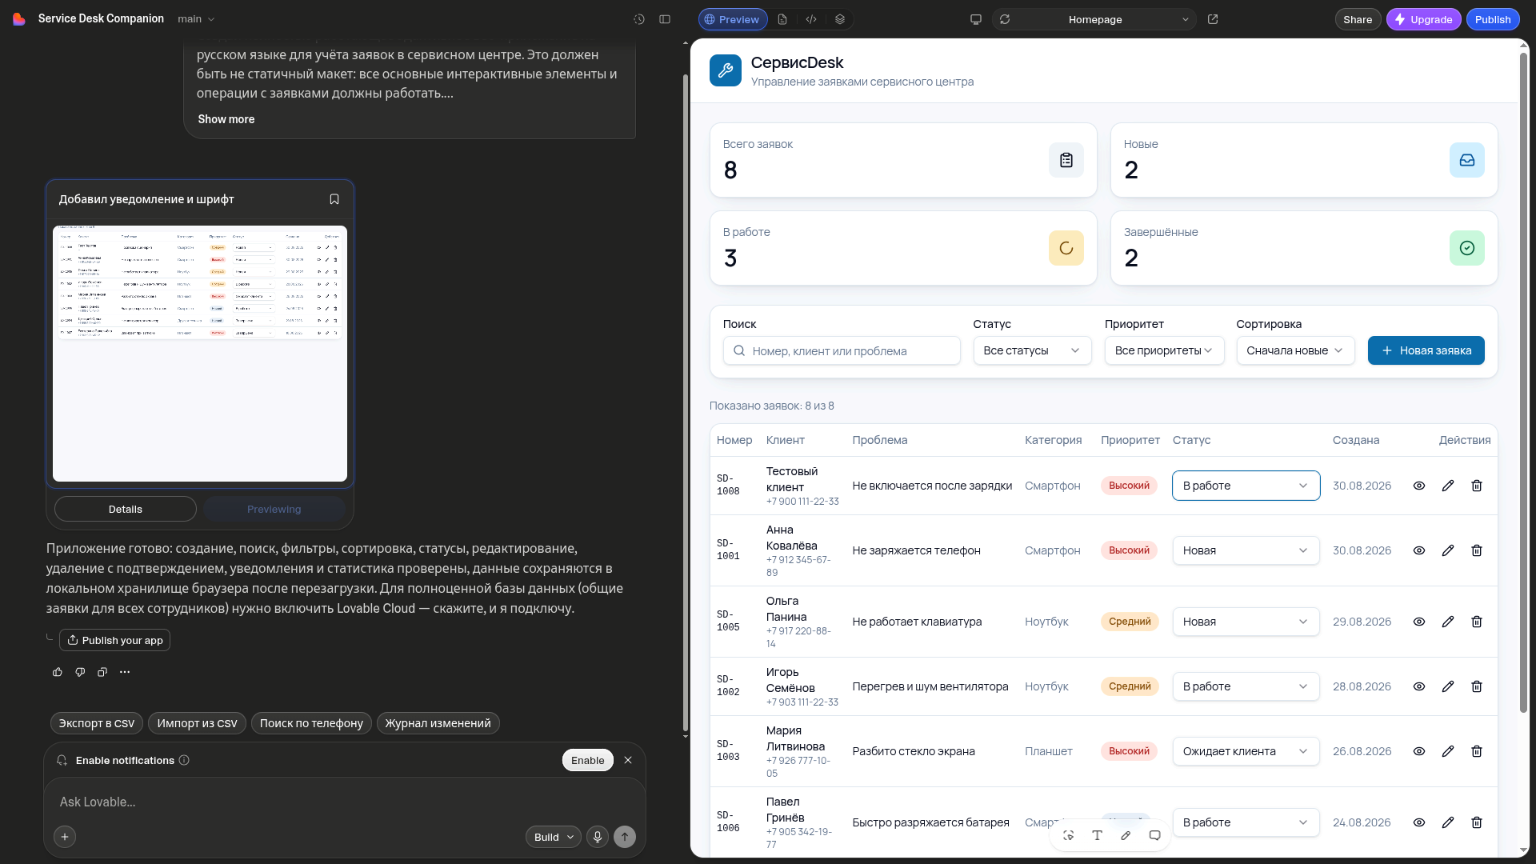Change status dropdown for ticket SD-1008
This screenshot has width=1536, height=864.
coord(1246,486)
